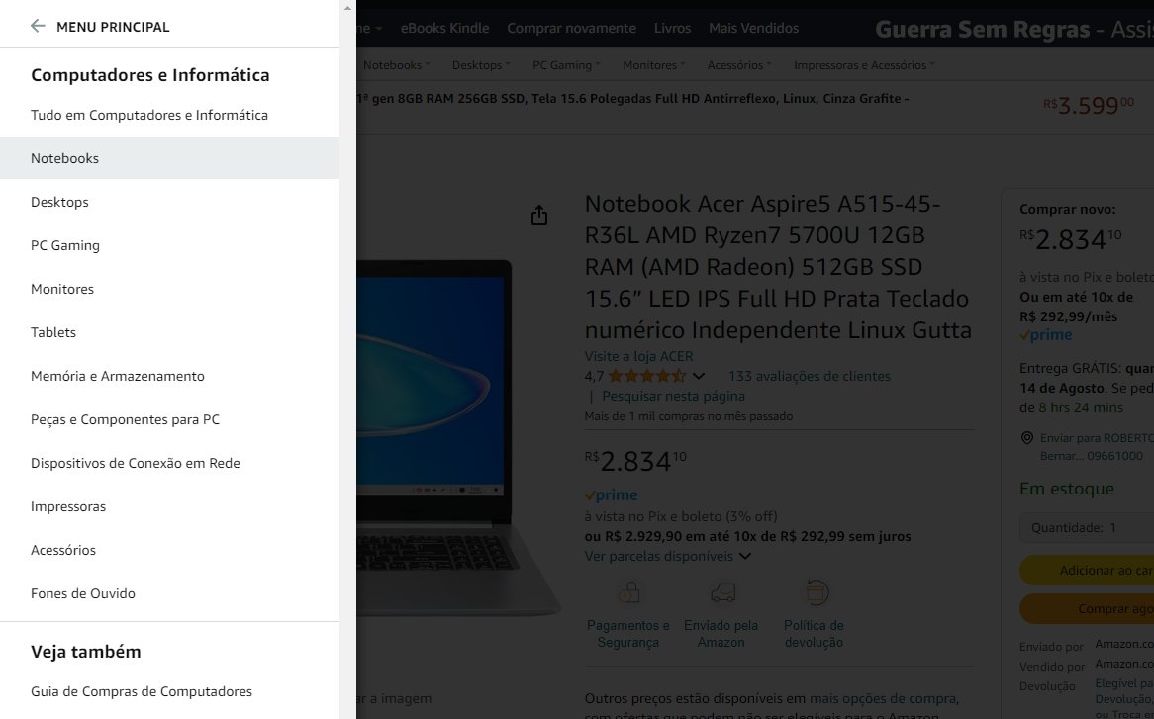Open Mais Vendidos nav link
1154x719 pixels.
[x=753, y=28]
